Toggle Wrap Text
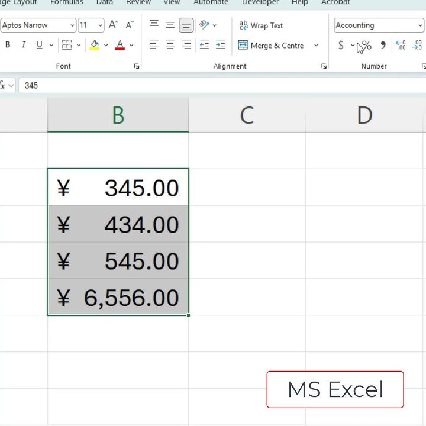The width and height of the screenshot is (426, 426). point(261,25)
